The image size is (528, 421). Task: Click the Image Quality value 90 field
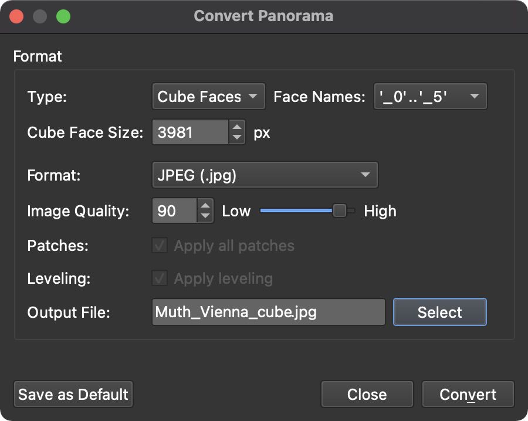coord(173,210)
